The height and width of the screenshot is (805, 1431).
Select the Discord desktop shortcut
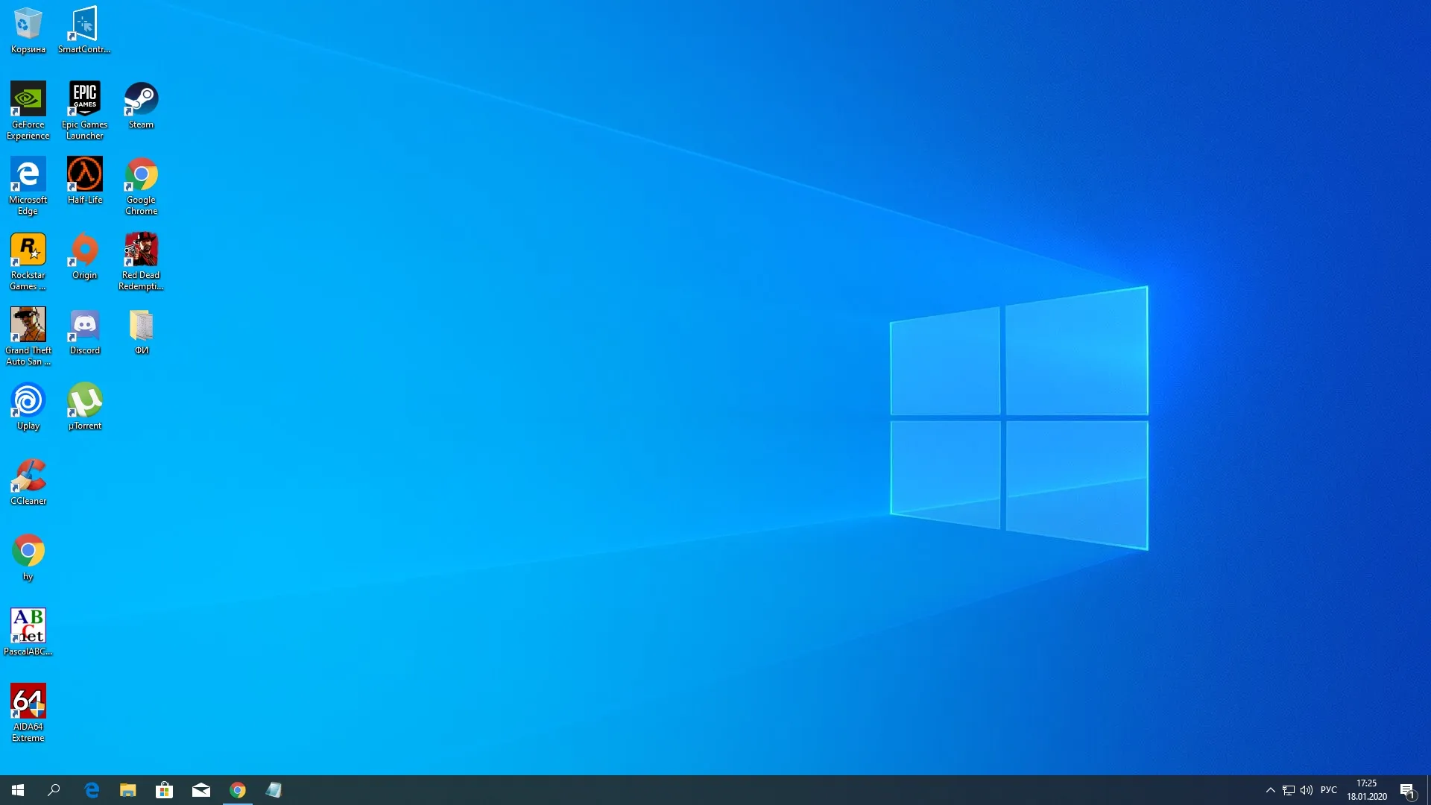tap(84, 331)
